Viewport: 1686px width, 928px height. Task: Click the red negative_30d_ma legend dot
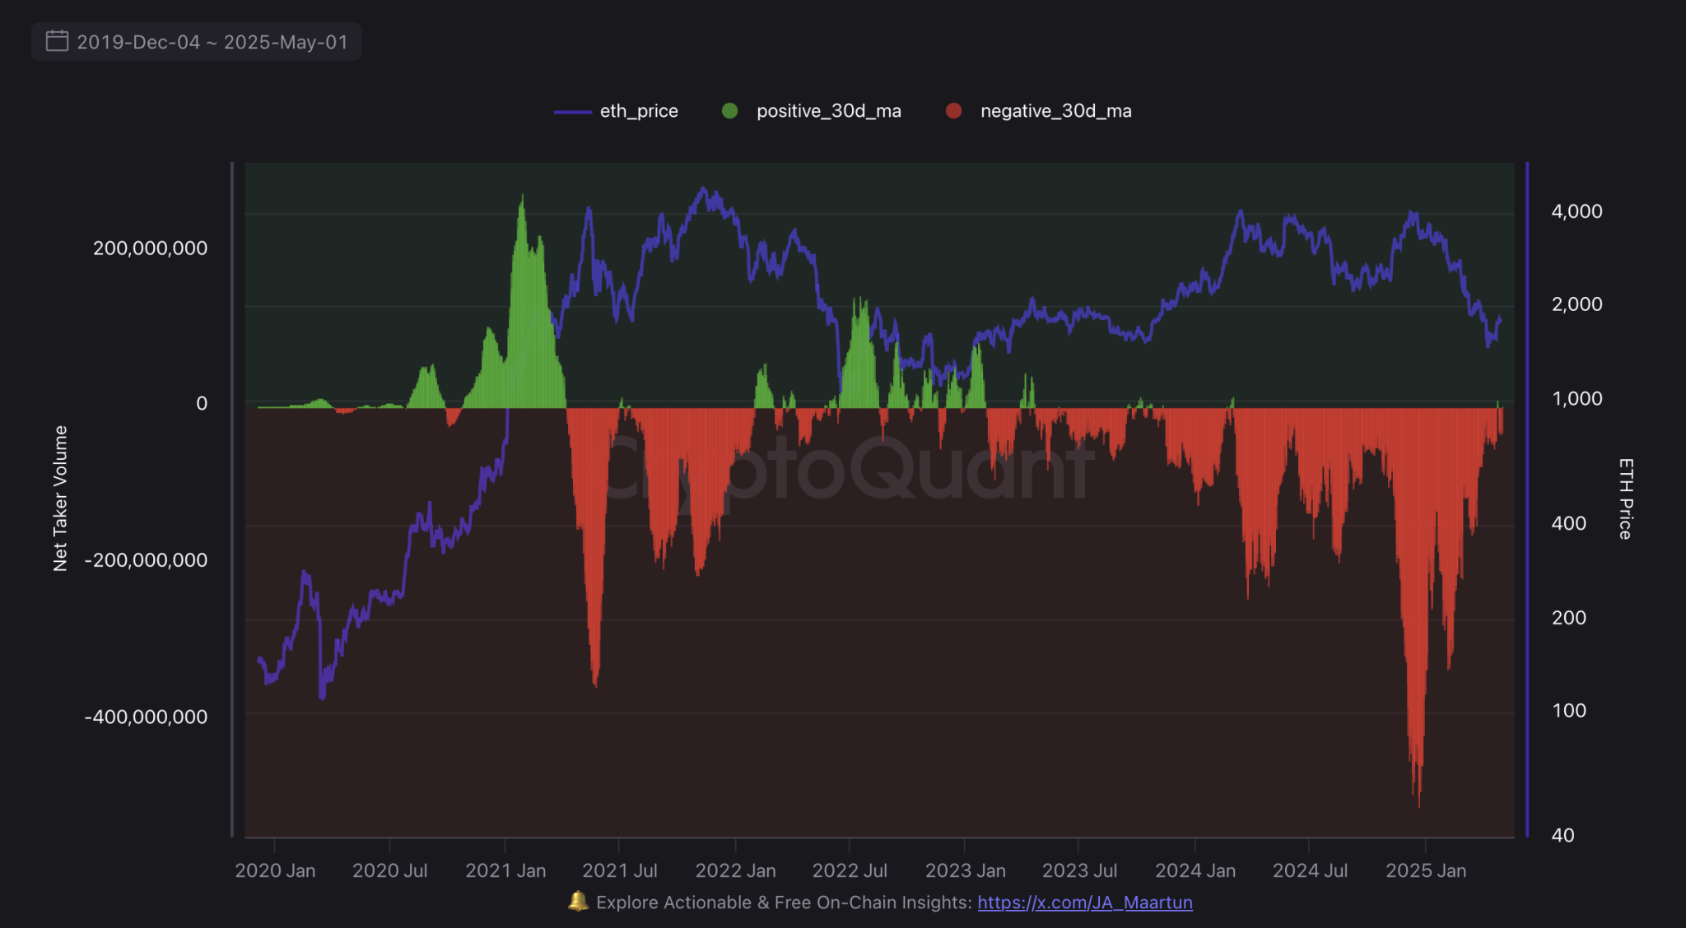953,110
